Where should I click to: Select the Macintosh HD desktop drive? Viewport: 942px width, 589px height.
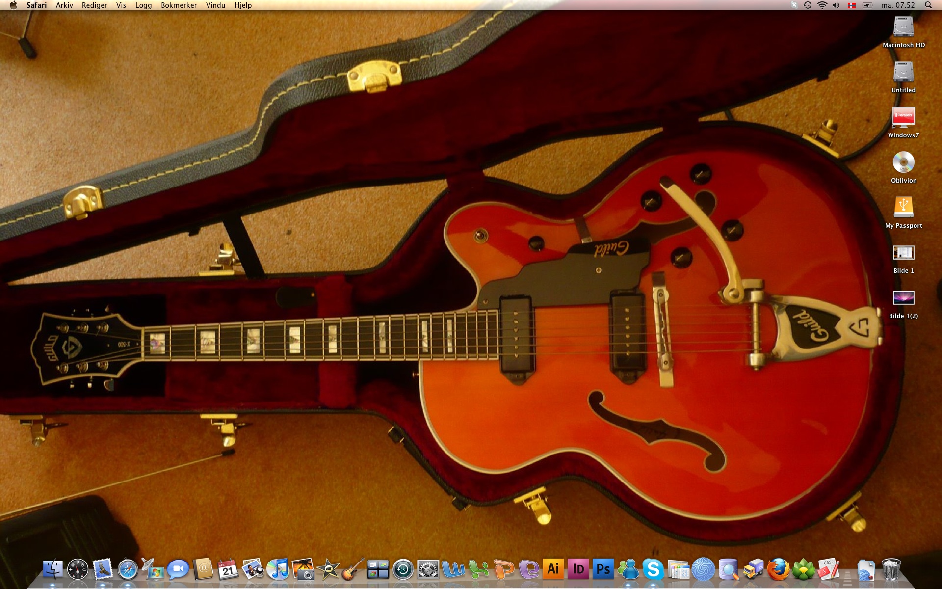pyautogui.click(x=903, y=32)
